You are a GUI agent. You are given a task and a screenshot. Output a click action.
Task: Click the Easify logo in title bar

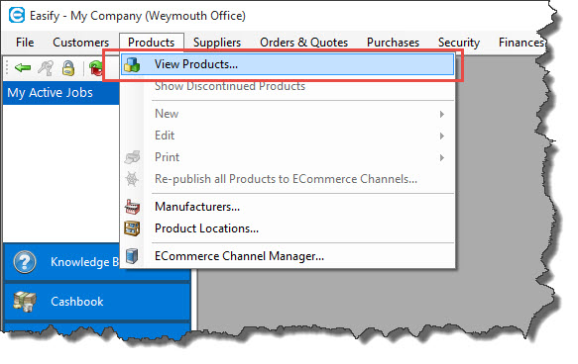17,16
